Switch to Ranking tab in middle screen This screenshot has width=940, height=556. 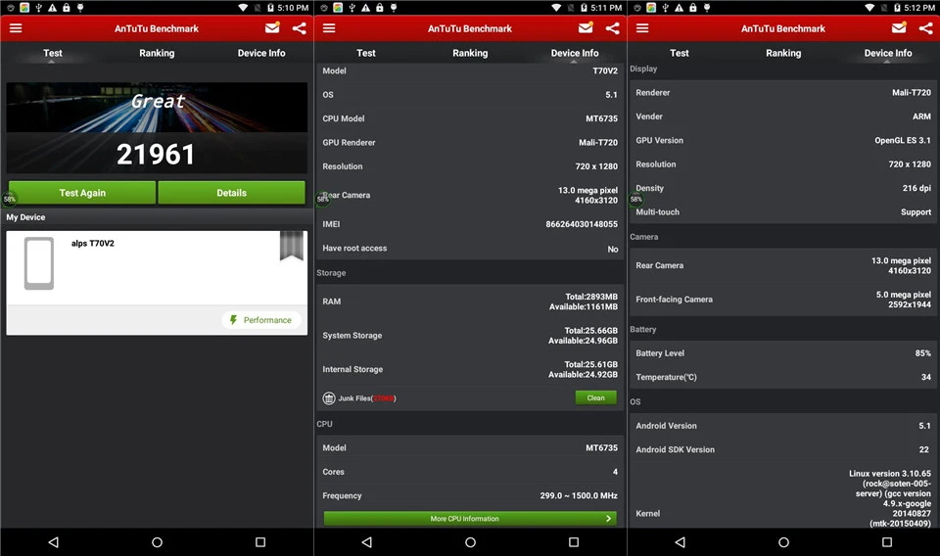[470, 53]
